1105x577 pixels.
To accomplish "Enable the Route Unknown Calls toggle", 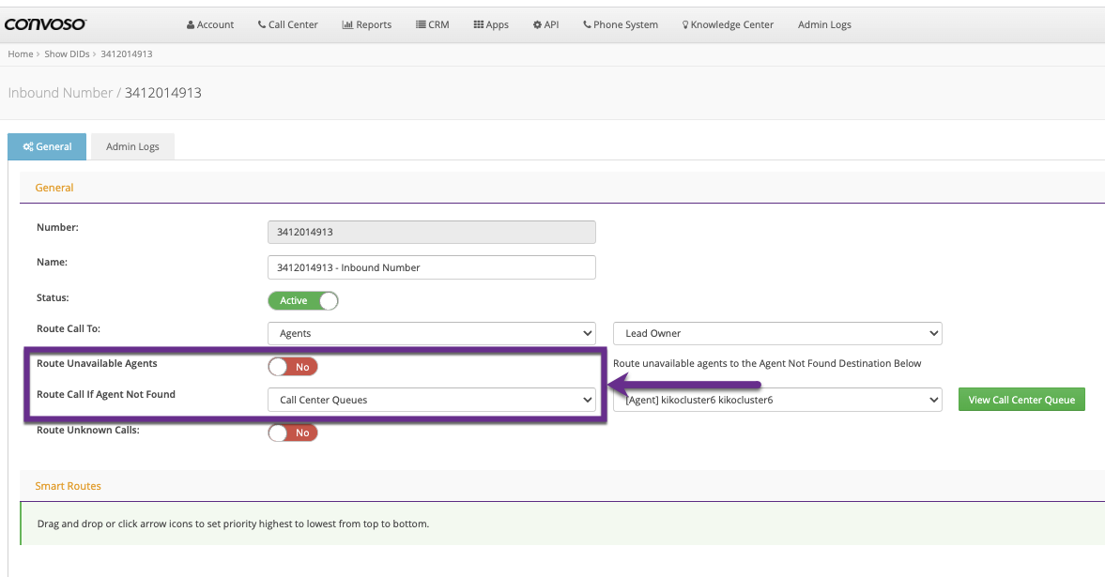I will point(293,433).
